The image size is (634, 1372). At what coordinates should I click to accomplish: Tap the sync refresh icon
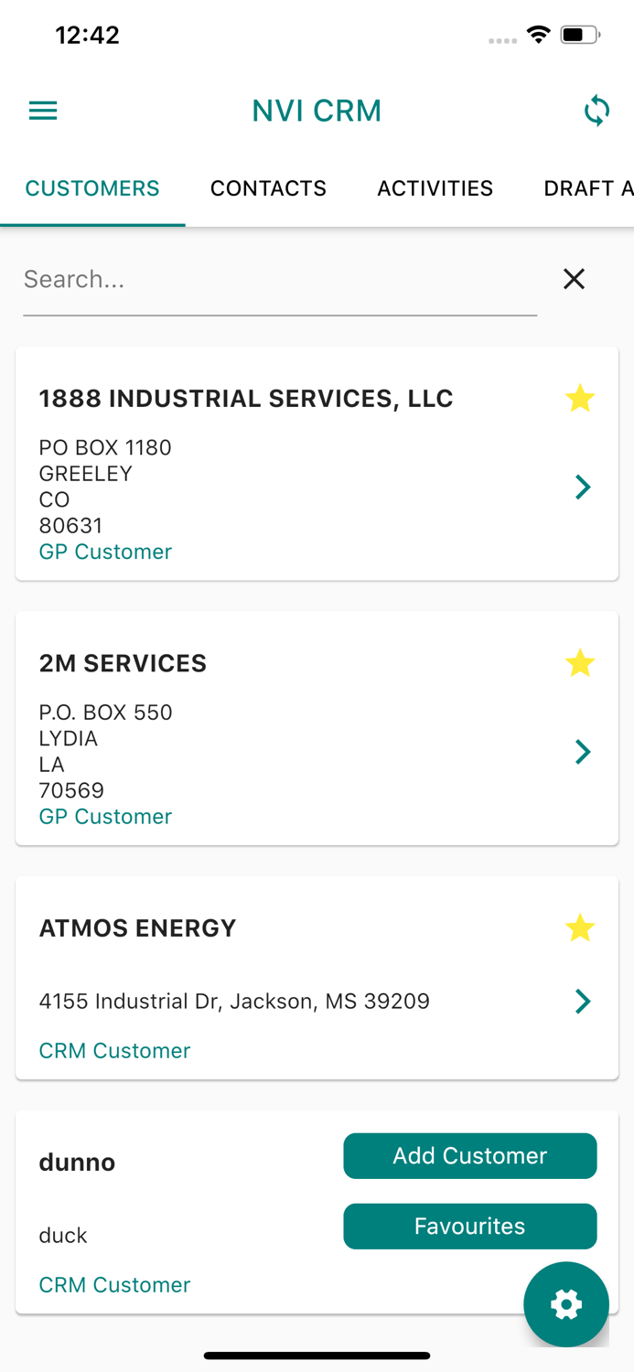[x=596, y=111]
